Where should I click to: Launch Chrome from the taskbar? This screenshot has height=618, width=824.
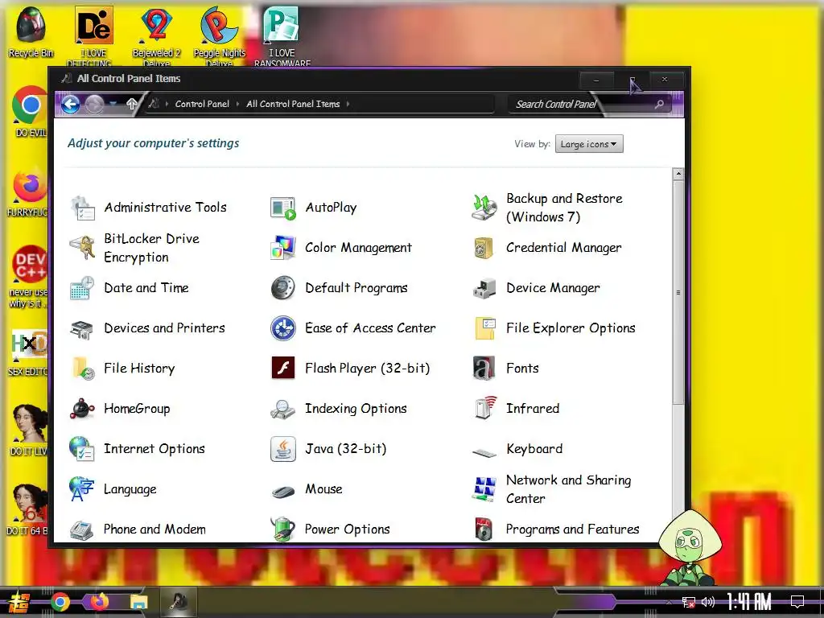(60, 602)
